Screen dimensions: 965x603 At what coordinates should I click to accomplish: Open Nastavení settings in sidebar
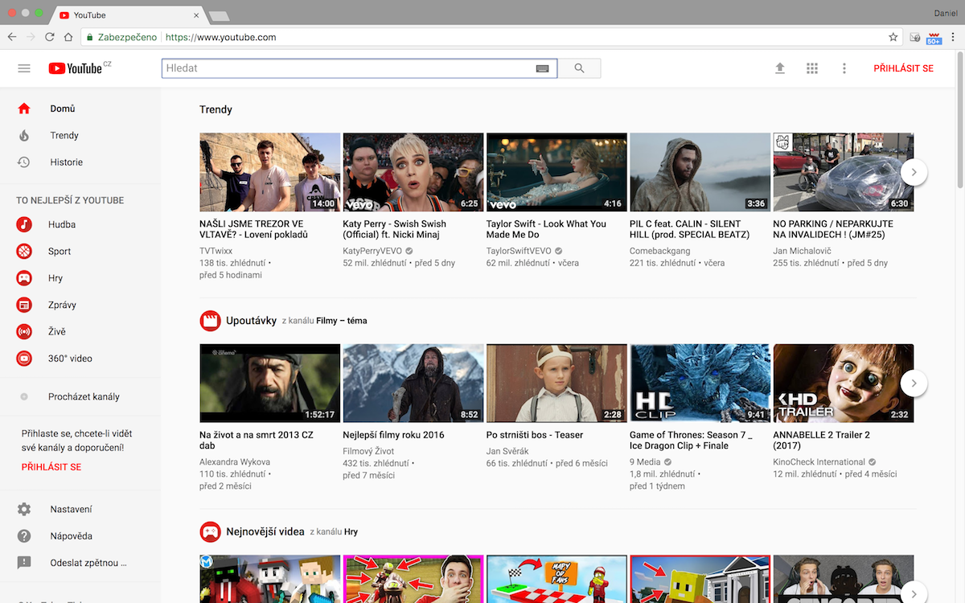tap(71, 509)
